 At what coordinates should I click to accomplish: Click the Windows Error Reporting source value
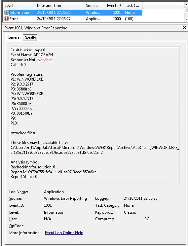[x=65, y=198]
